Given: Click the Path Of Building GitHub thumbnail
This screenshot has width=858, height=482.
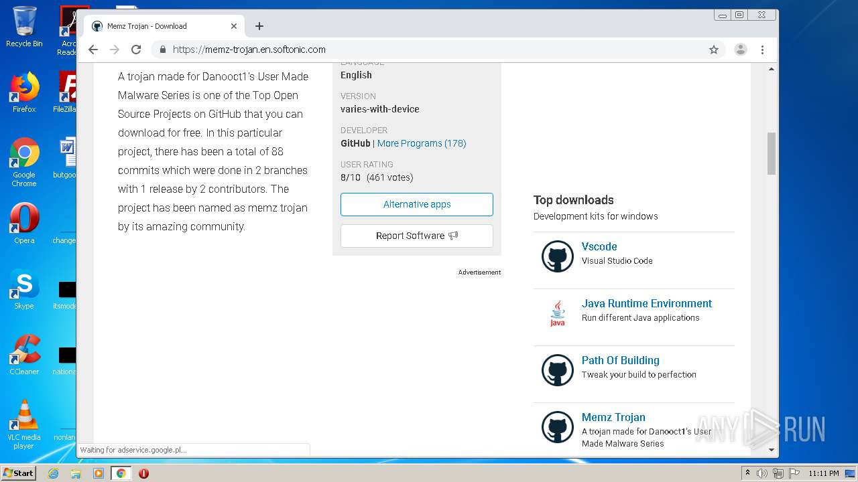Looking at the screenshot, I should [558, 370].
